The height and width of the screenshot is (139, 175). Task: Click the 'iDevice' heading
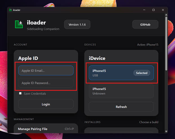97,58
